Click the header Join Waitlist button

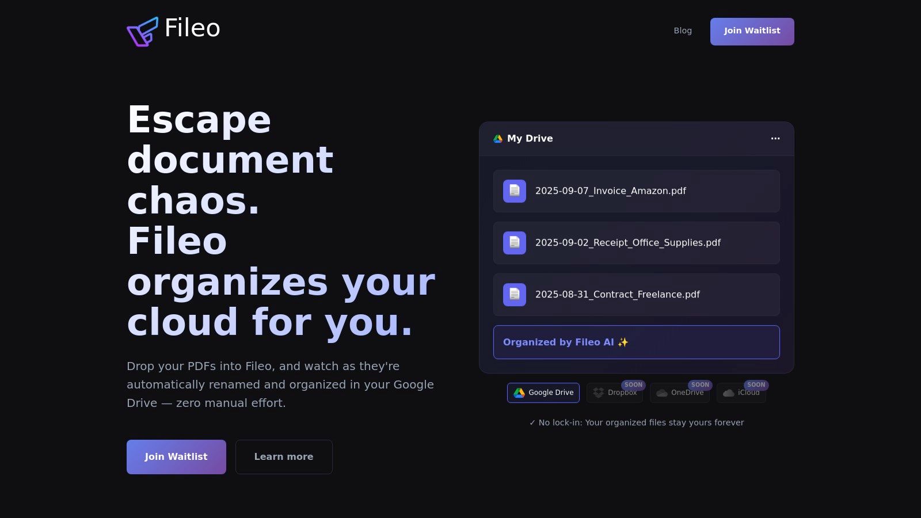point(752,32)
